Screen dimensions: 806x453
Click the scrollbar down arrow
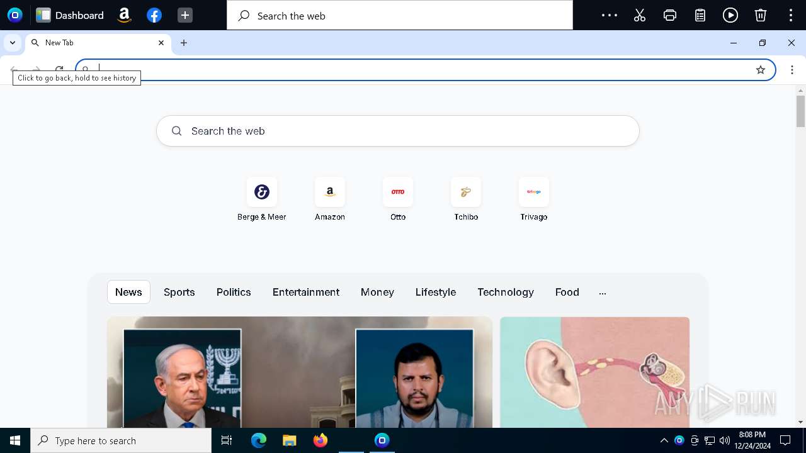[800, 422]
